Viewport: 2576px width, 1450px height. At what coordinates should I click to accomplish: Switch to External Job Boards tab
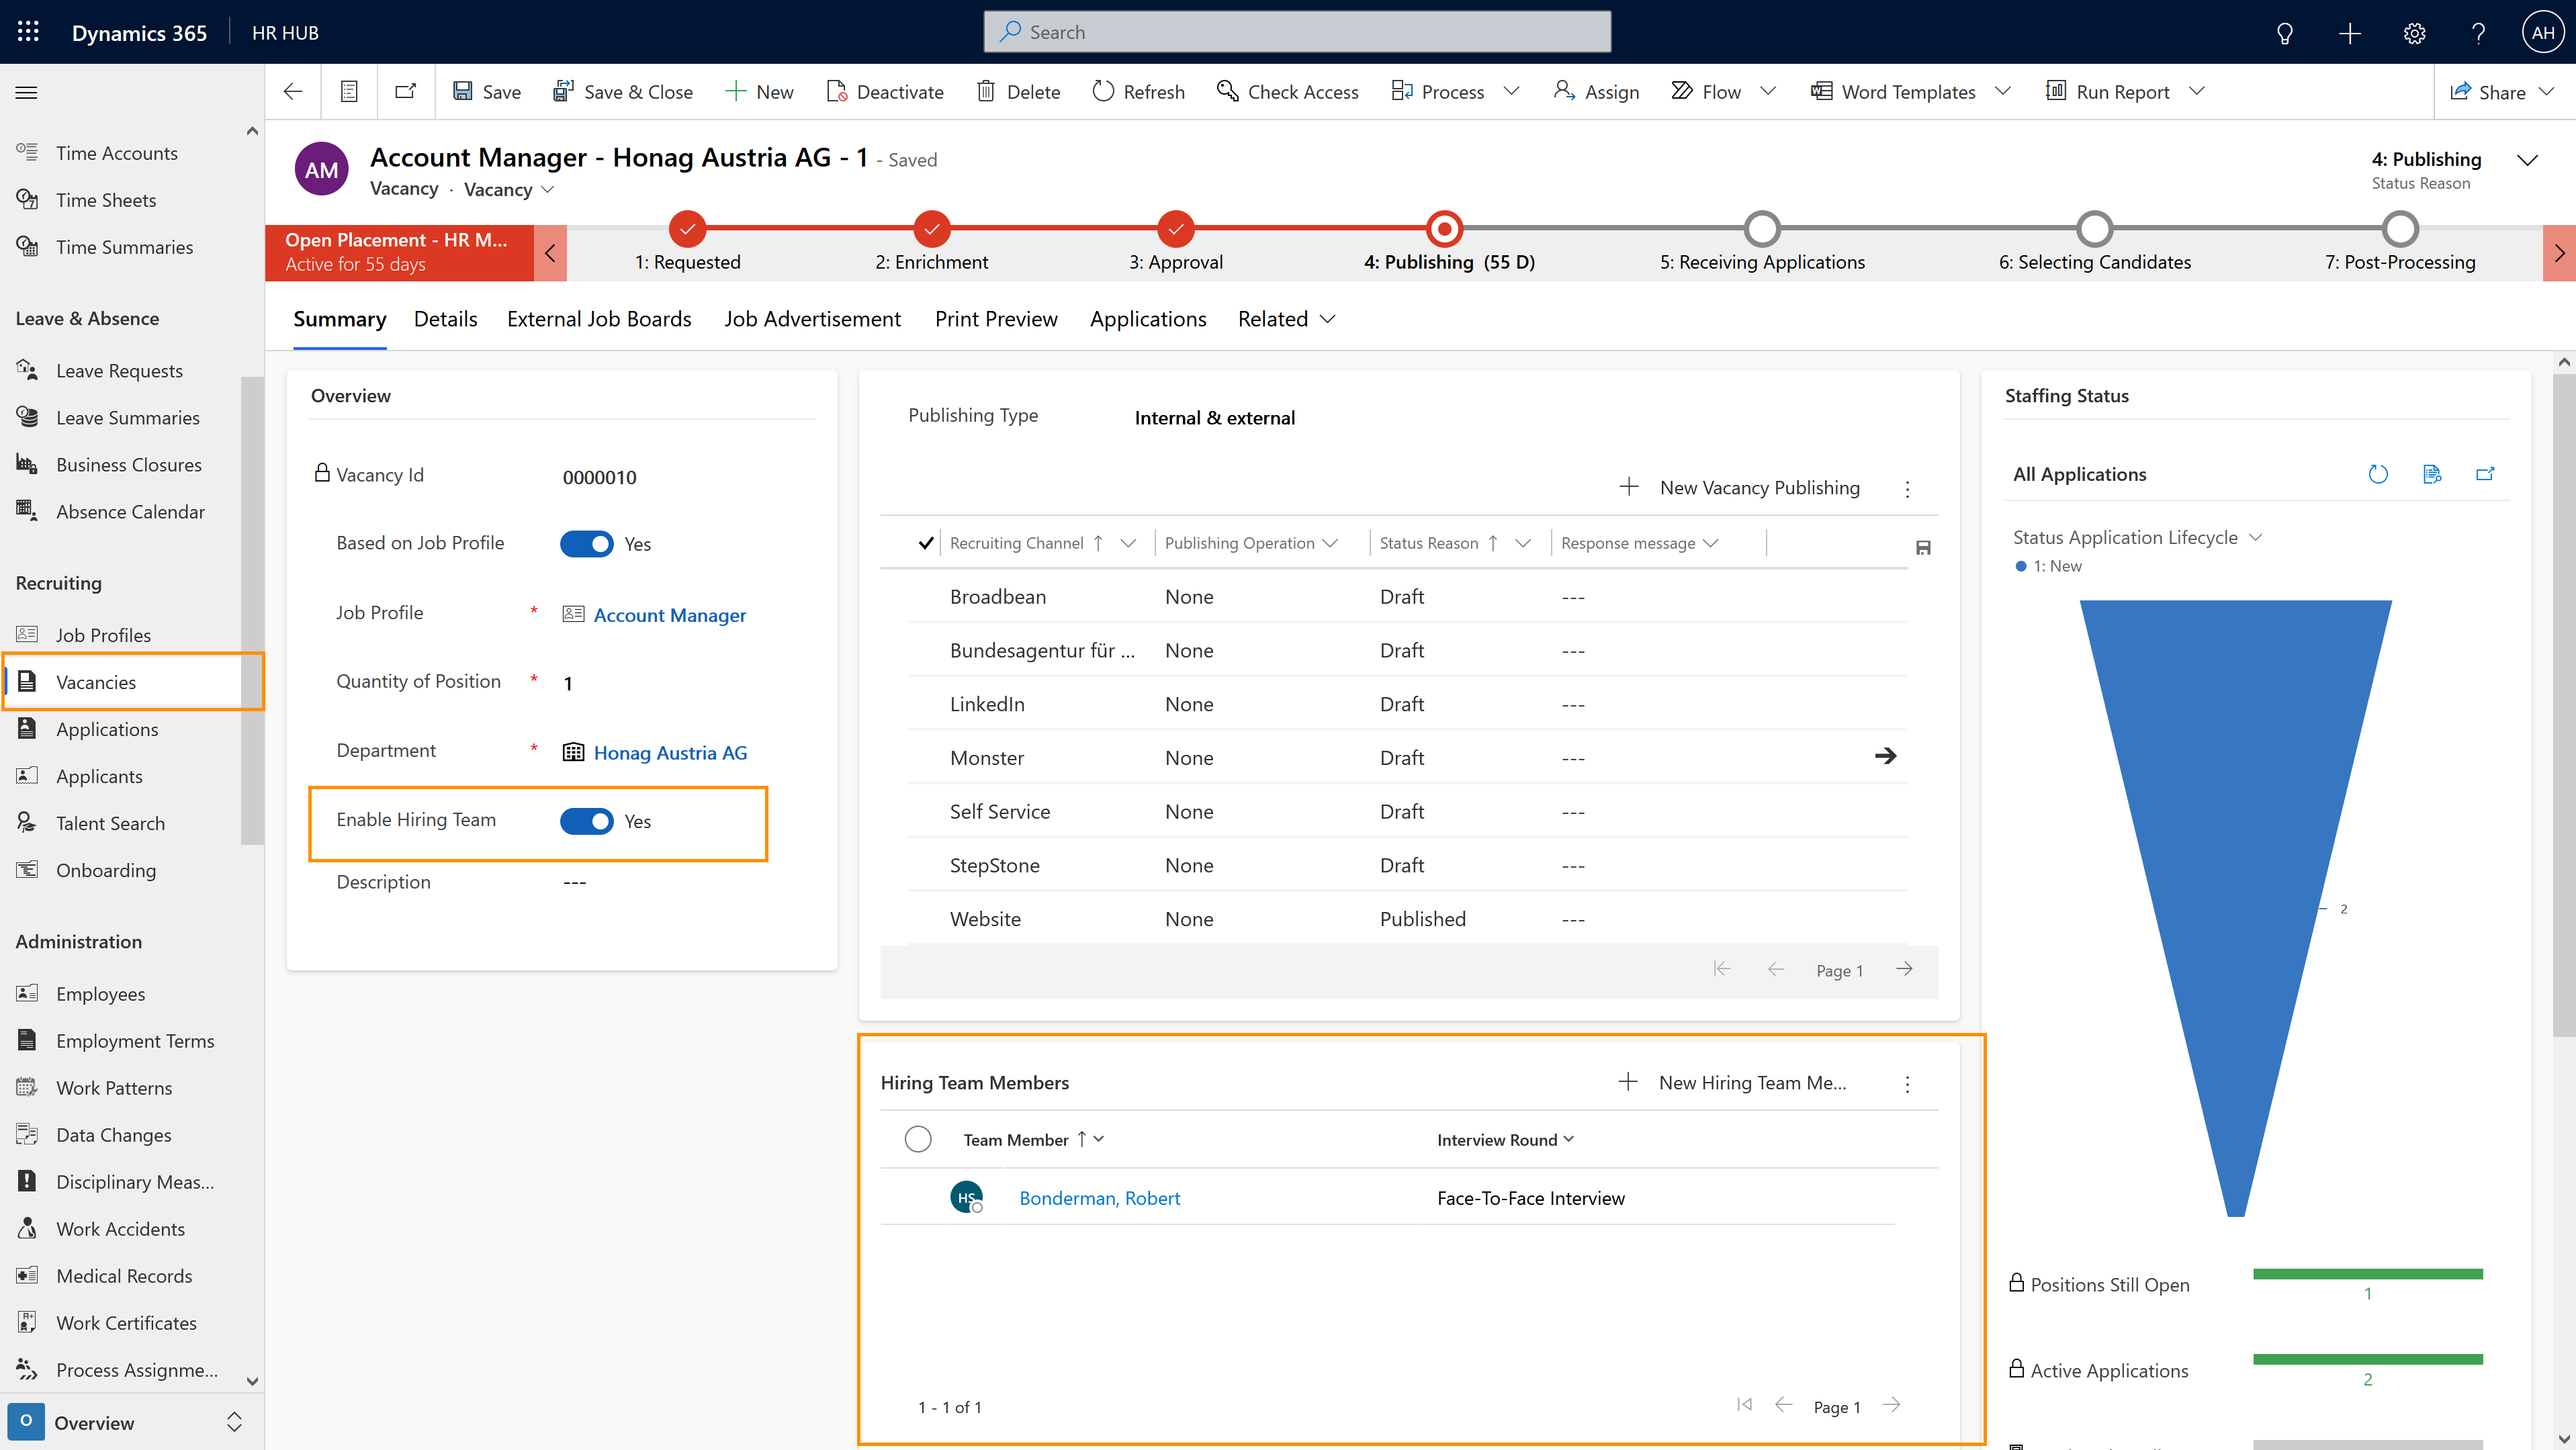pos(598,319)
